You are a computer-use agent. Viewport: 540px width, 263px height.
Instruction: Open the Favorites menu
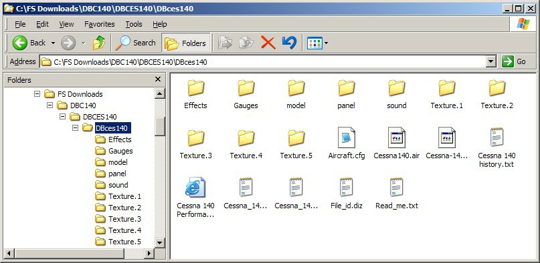pos(100,24)
